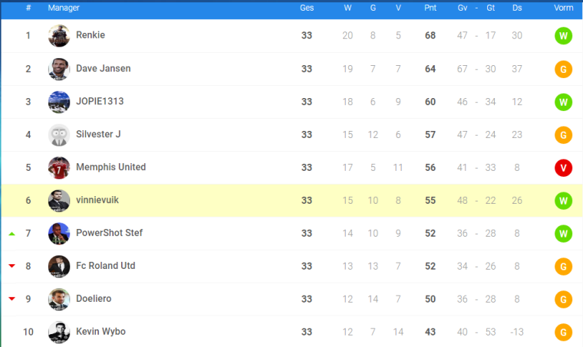Click Kevin Wybo's avatar picture
Image resolution: width=583 pixels, height=347 pixels.
coord(59,332)
